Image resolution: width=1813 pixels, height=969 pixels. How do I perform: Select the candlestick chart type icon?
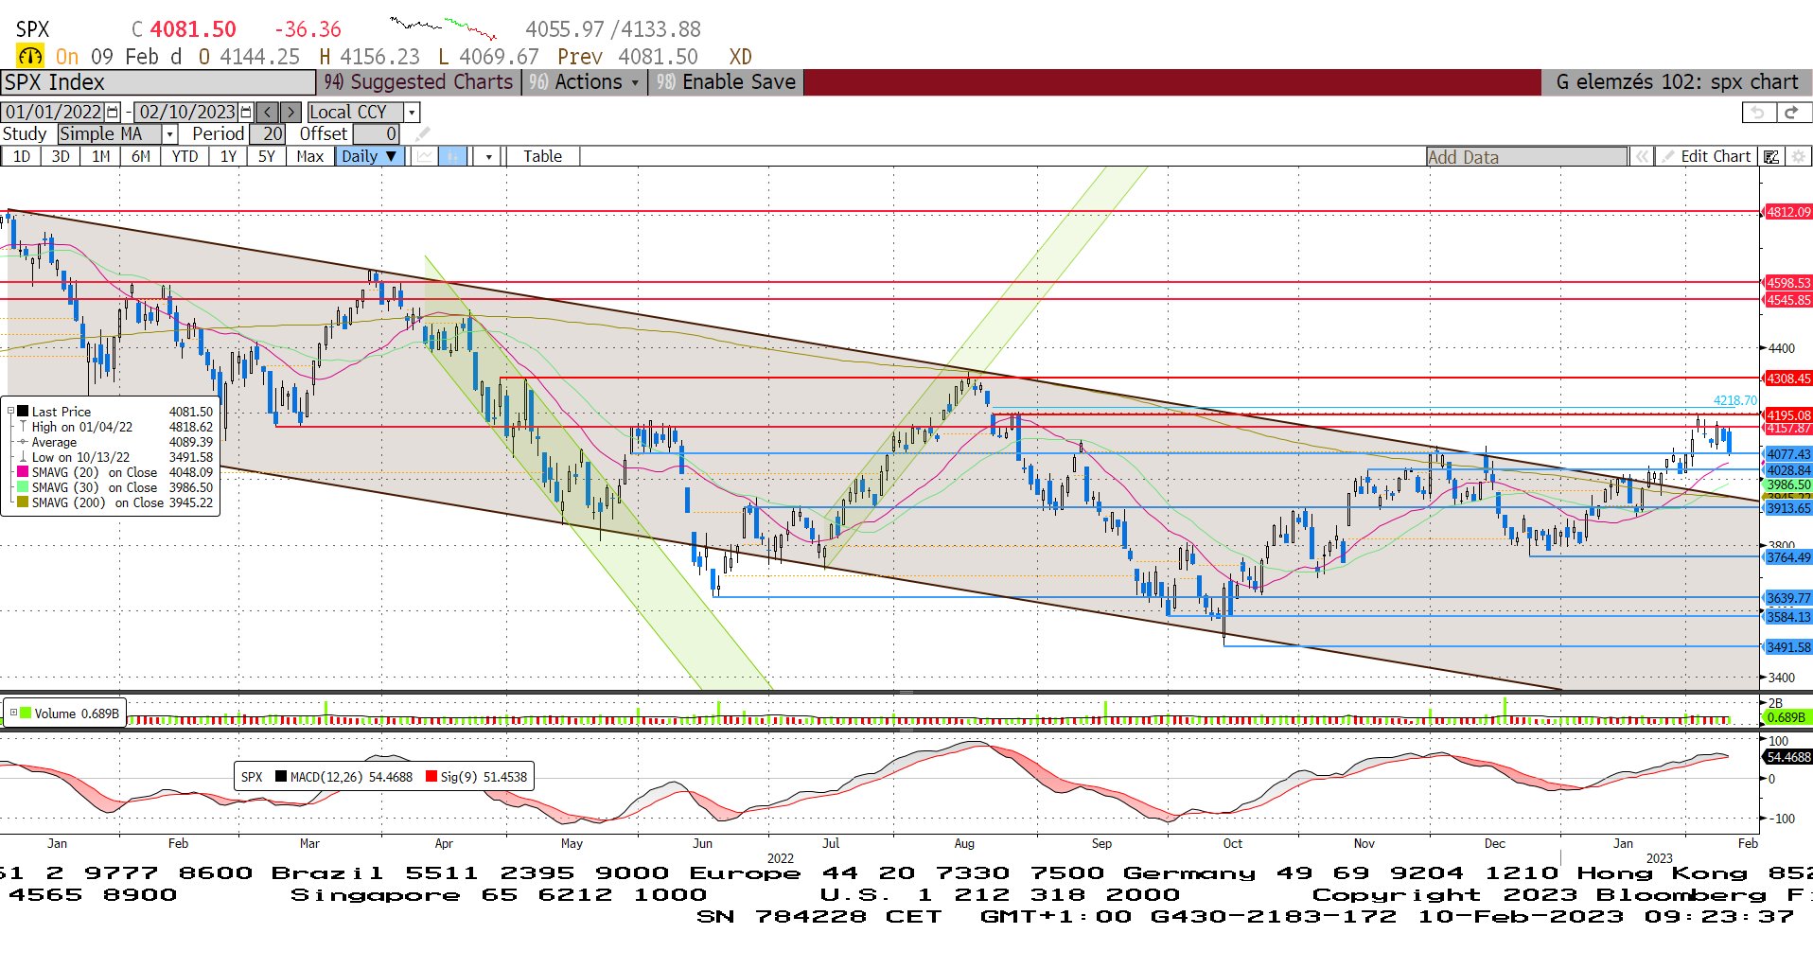point(453,156)
